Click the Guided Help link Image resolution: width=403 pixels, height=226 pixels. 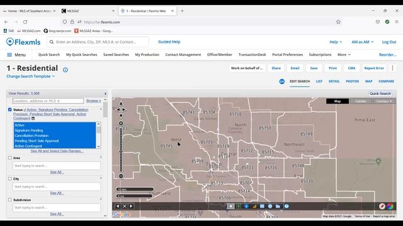coord(169,42)
